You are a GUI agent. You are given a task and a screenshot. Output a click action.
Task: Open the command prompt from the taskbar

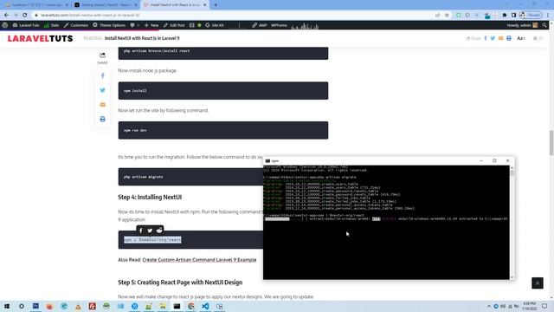(x=177, y=306)
